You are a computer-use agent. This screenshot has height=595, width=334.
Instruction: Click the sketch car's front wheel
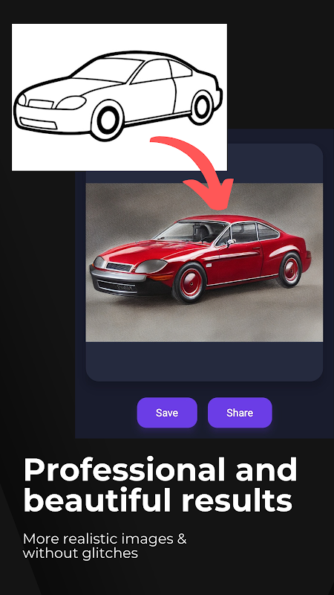(x=107, y=120)
